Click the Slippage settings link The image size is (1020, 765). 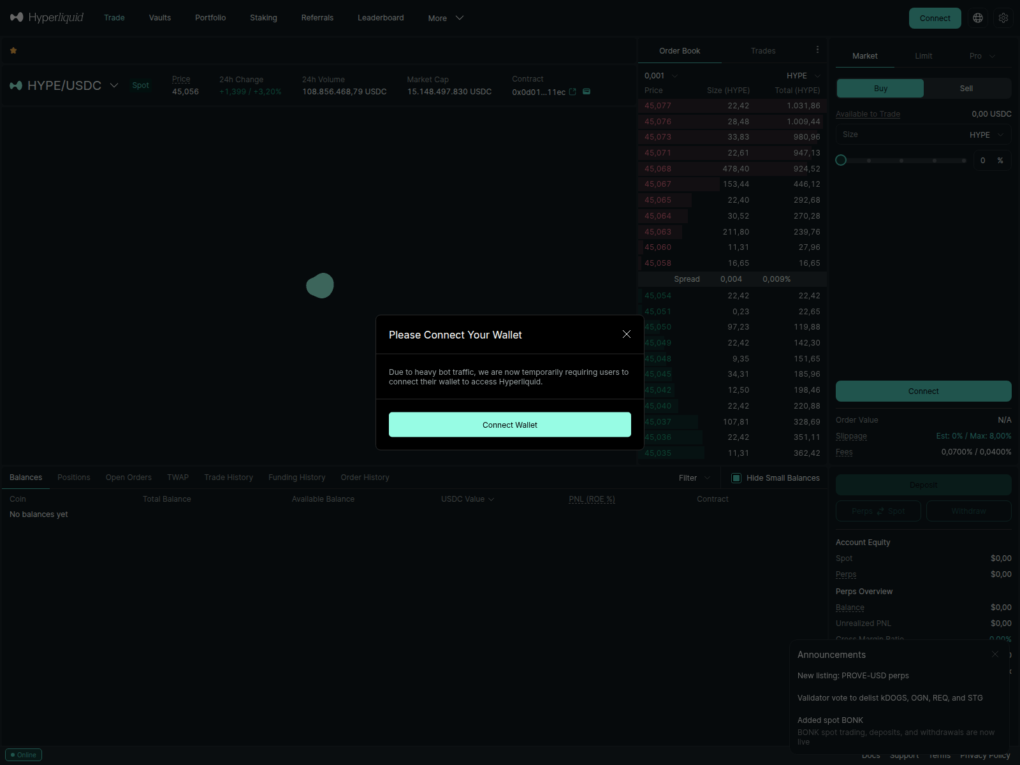click(851, 436)
